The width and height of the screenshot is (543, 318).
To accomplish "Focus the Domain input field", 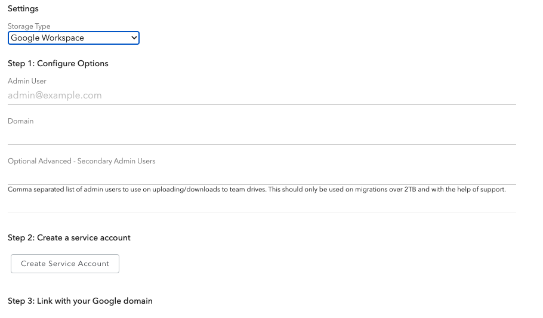I will (261, 135).
